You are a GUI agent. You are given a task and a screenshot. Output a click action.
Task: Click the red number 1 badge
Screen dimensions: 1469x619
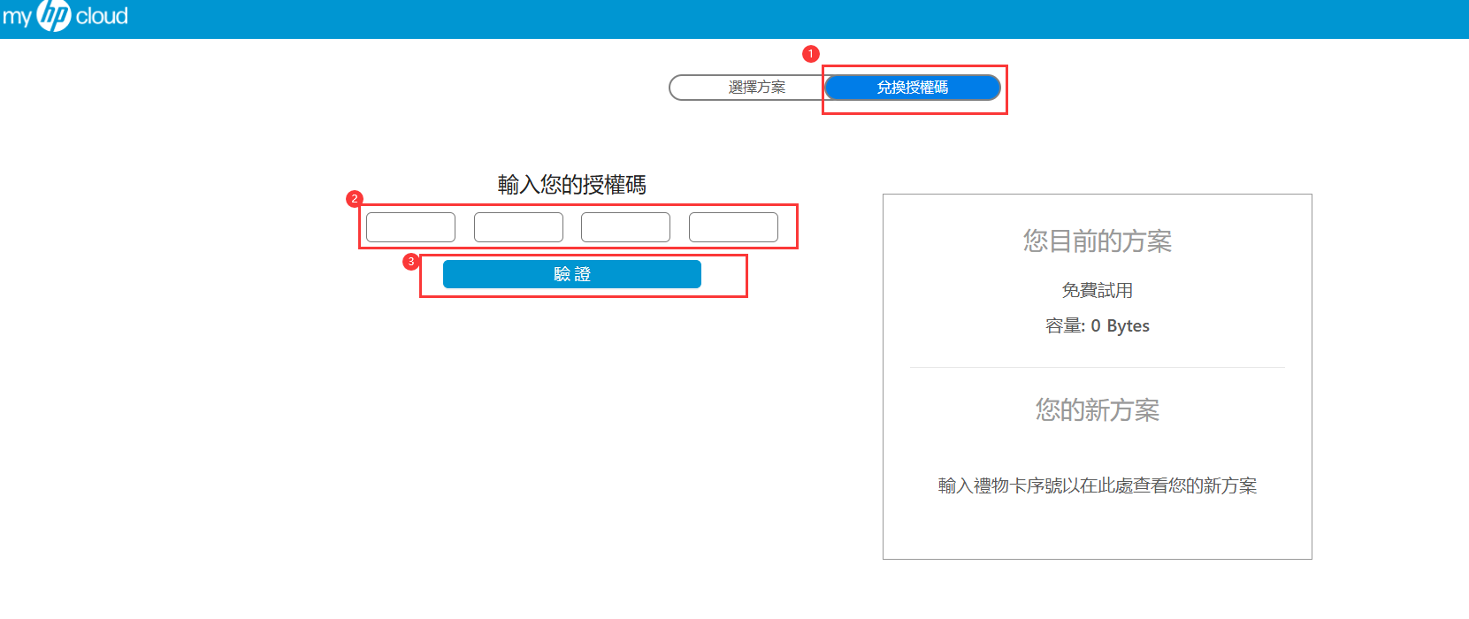click(x=811, y=54)
